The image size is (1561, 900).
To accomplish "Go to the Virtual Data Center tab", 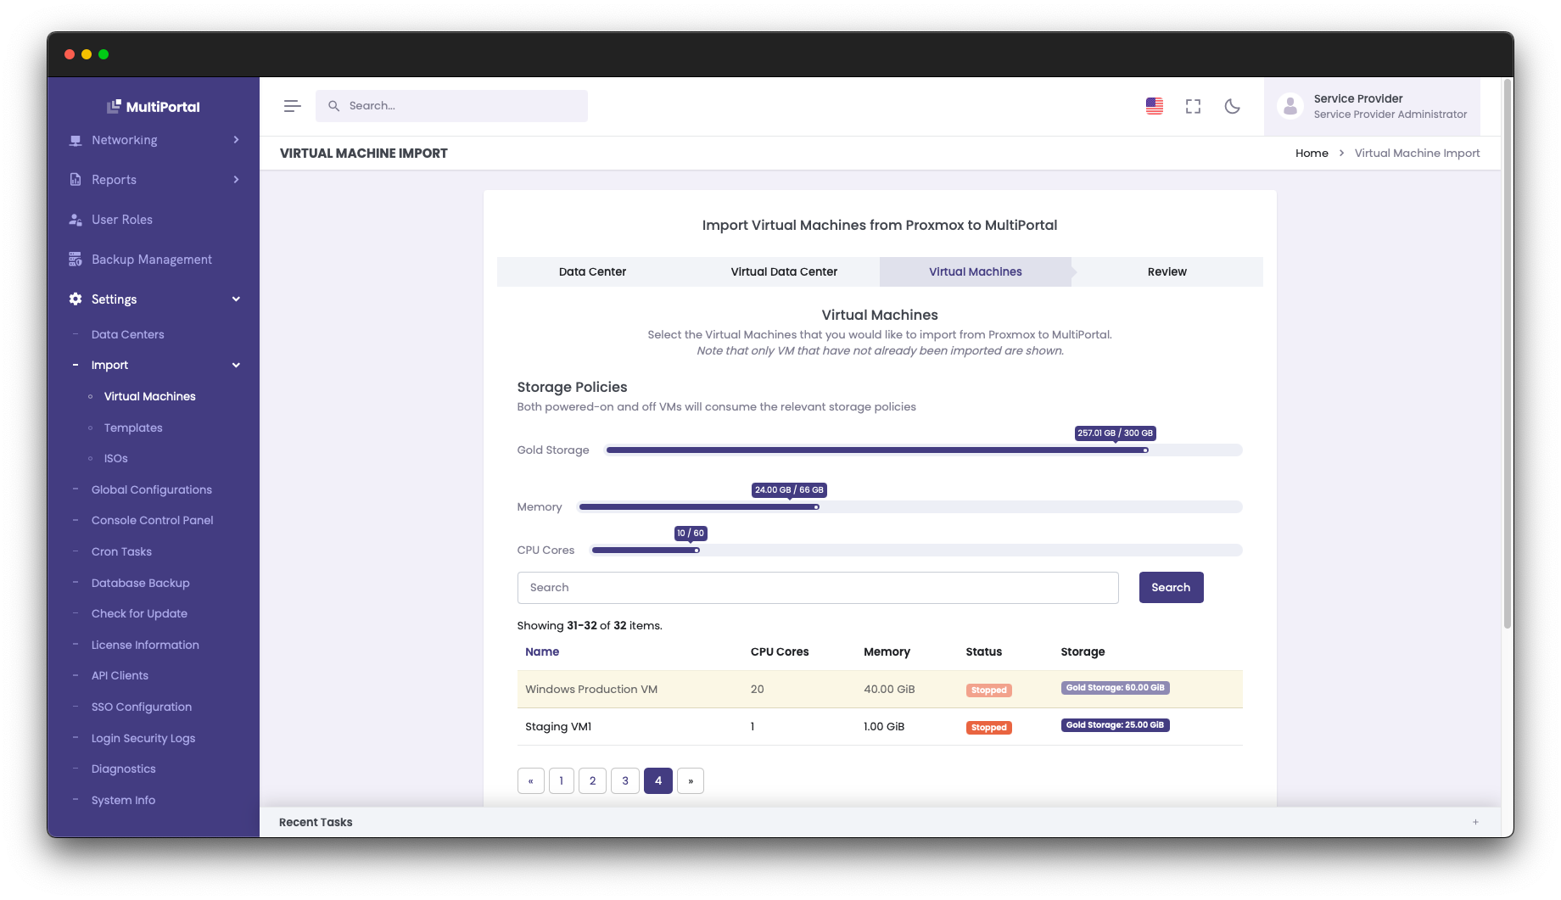I will tap(783, 272).
